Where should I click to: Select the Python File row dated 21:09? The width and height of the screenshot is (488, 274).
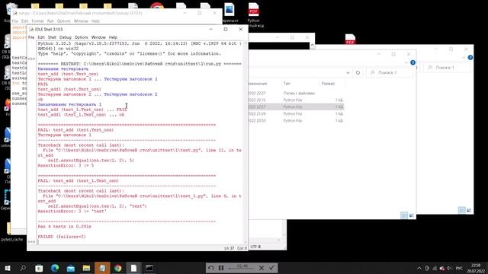click(297, 113)
